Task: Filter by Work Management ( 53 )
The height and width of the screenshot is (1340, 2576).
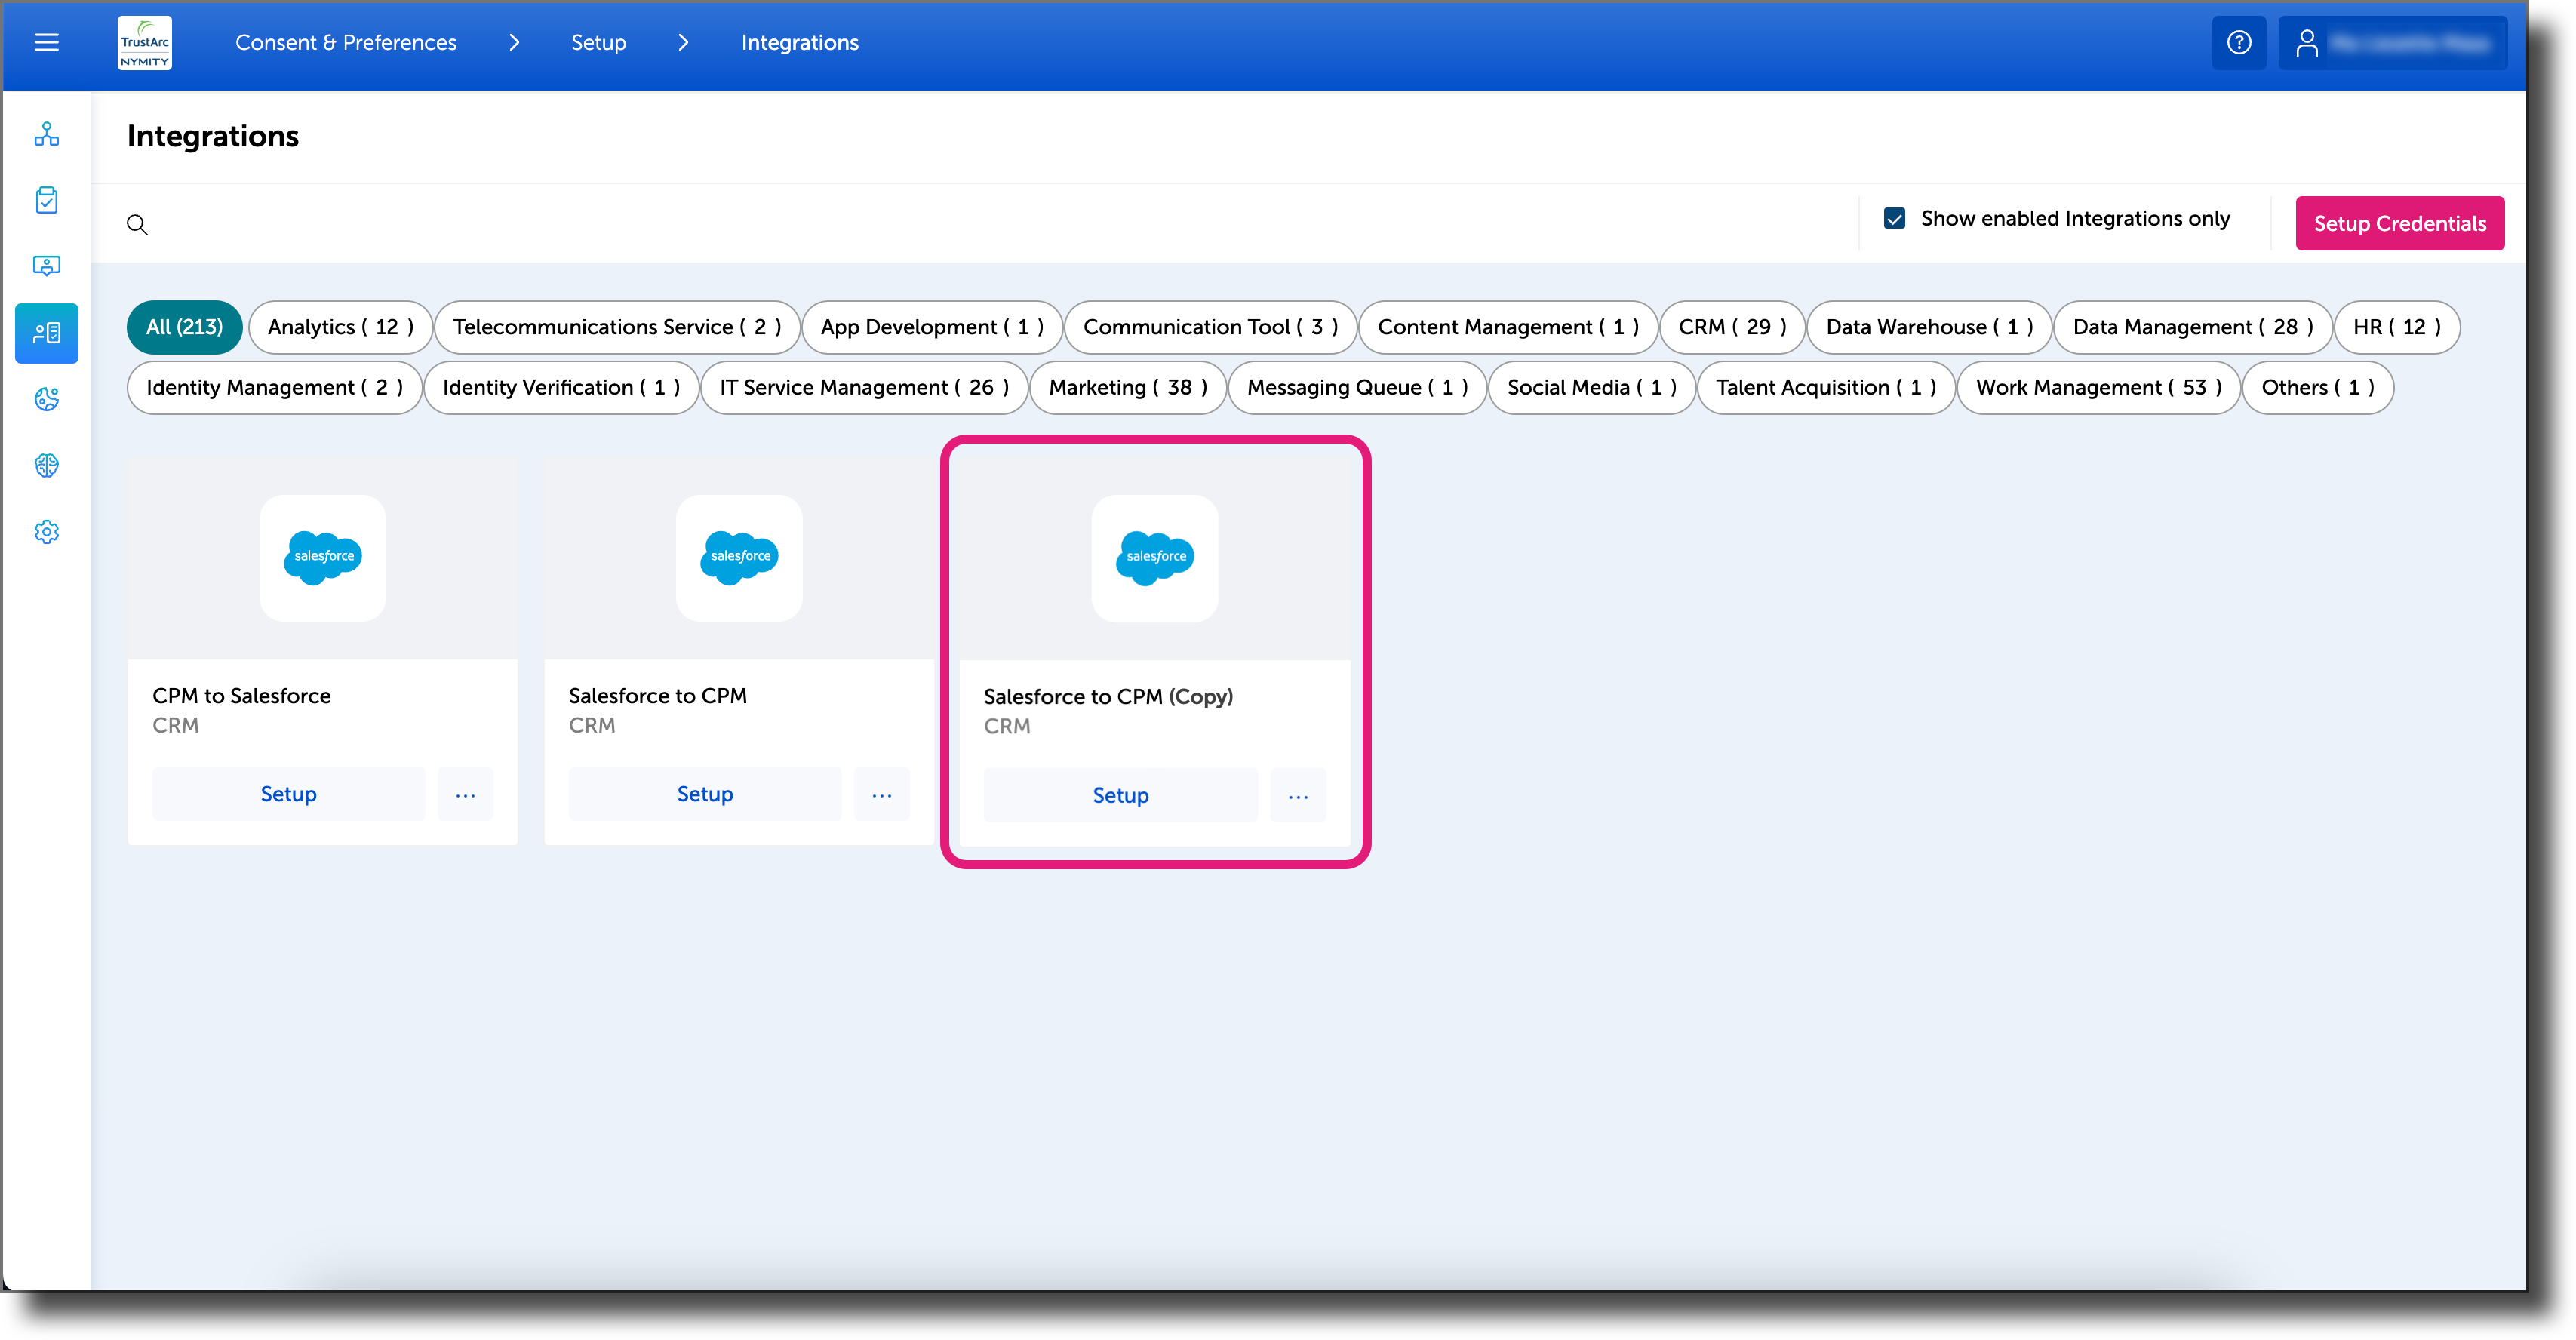Action: click(2098, 388)
